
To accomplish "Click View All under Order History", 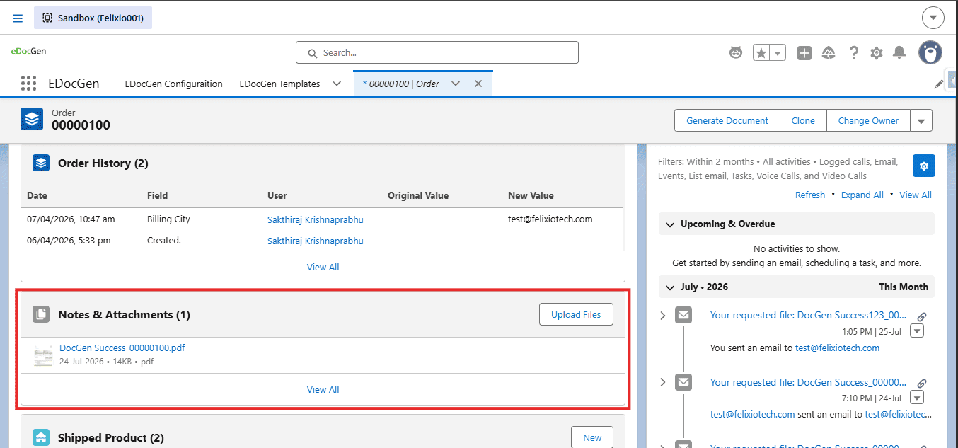I will pyautogui.click(x=323, y=267).
